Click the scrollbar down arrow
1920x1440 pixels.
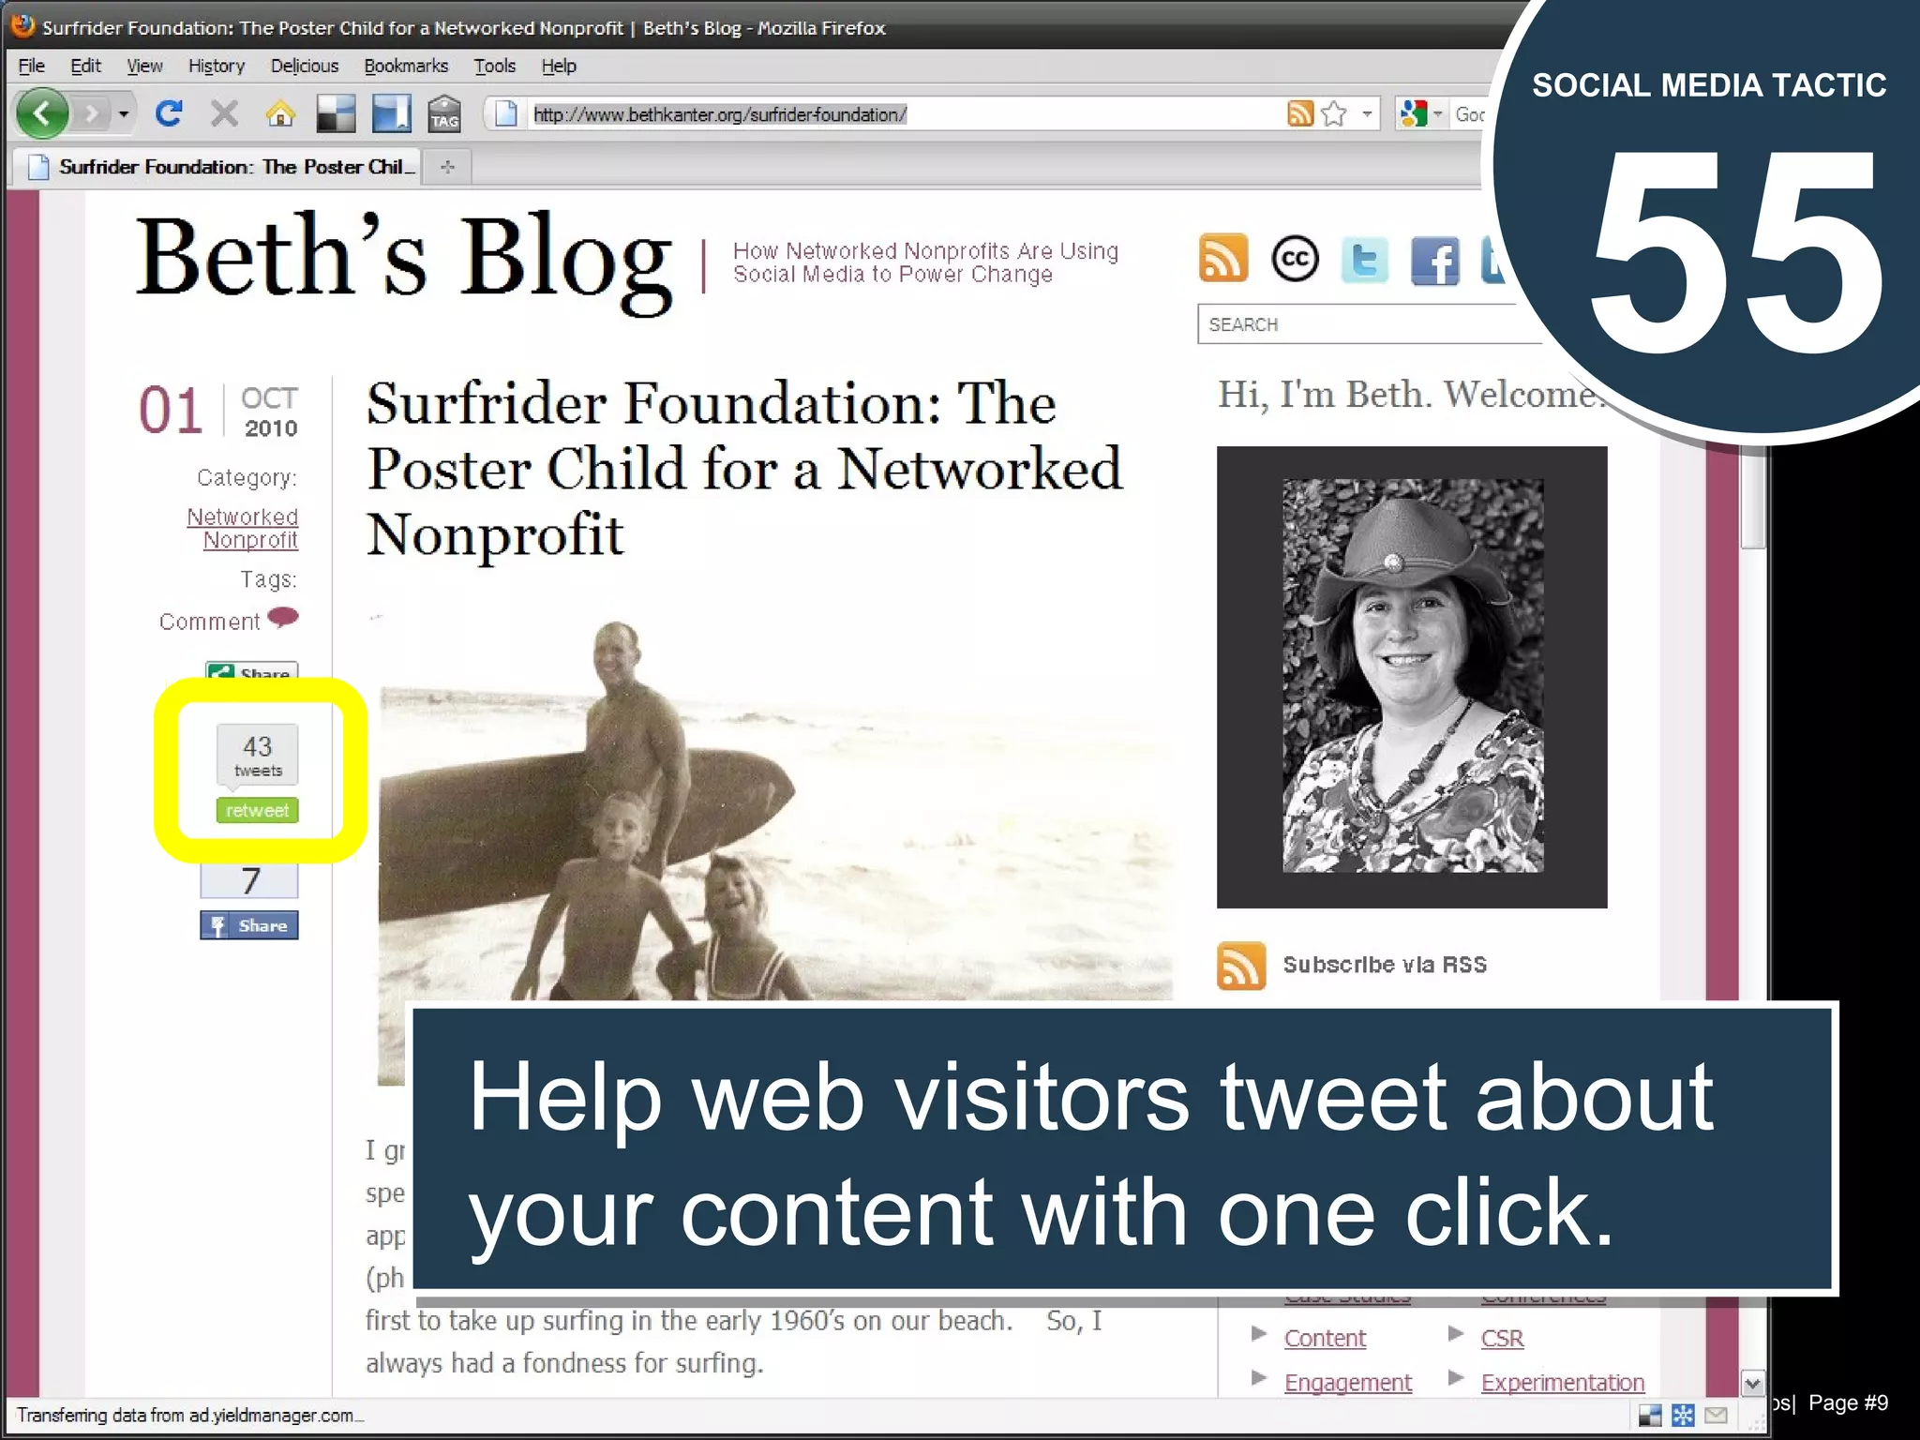coord(1753,1383)
